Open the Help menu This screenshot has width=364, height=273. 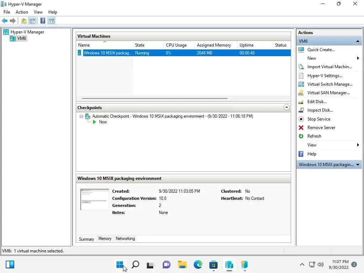(x=53, y=12)
